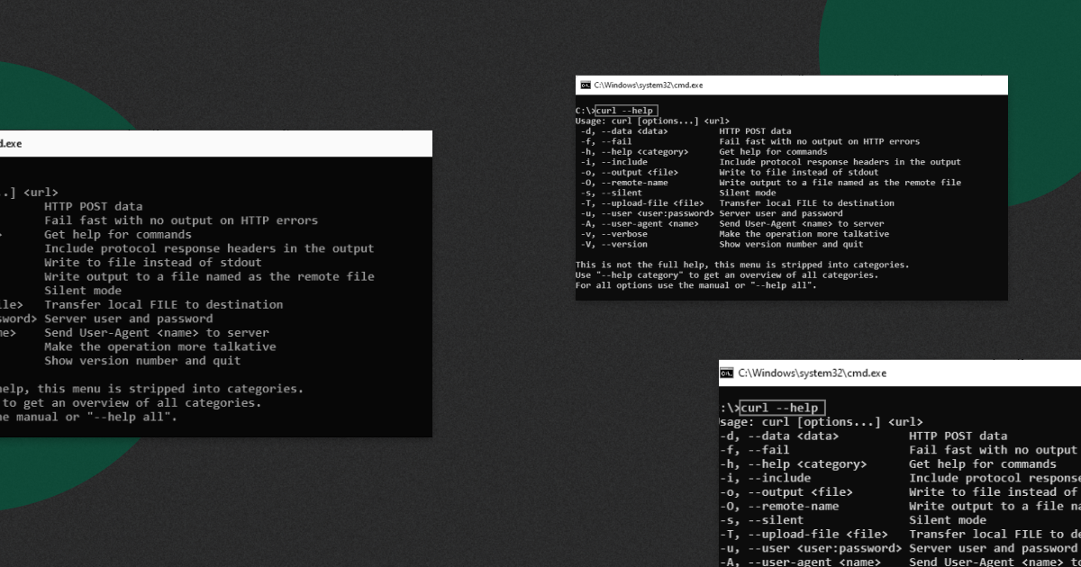Click the left window's cropped 'md.exe' title

pyautogui.click(x=11, y=143)
